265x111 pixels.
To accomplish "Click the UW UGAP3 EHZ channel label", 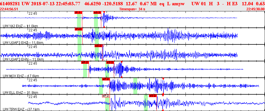I will (x=23, y=43).
